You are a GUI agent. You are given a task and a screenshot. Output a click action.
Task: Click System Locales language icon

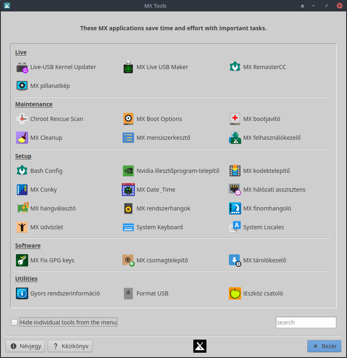click(x=235, y=227)
